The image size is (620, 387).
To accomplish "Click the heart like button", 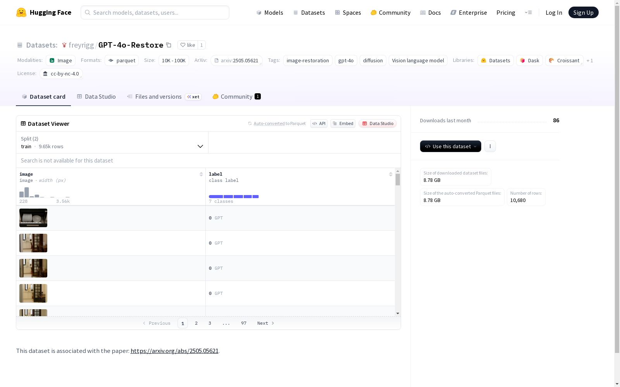I will (188, 45).
